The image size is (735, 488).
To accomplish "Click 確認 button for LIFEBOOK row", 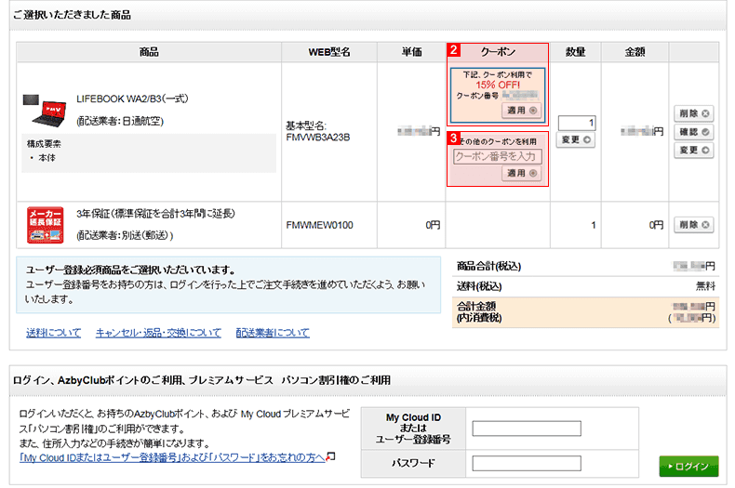I will (x=694, y=132).
